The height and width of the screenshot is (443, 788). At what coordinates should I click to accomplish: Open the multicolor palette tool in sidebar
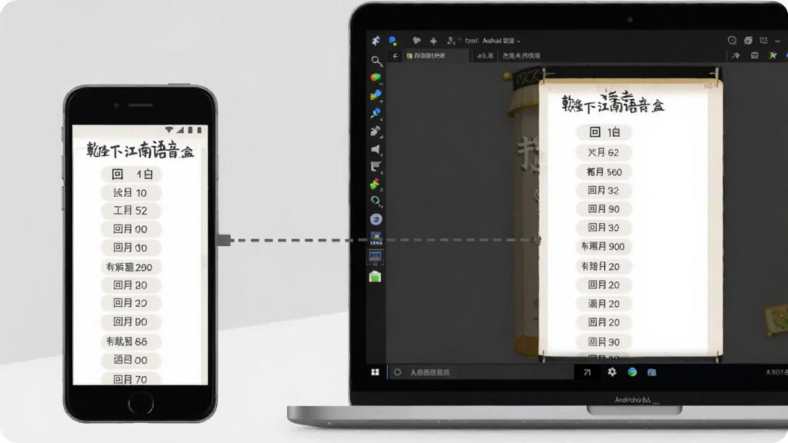click(376, 78)
